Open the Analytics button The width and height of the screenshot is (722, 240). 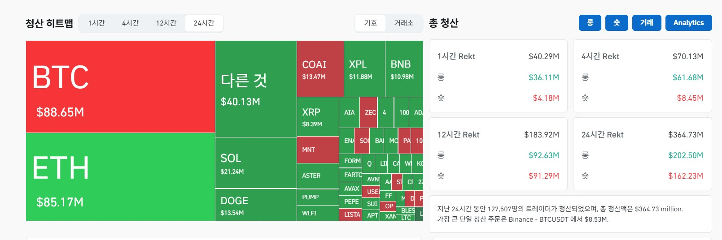point(688,23)
